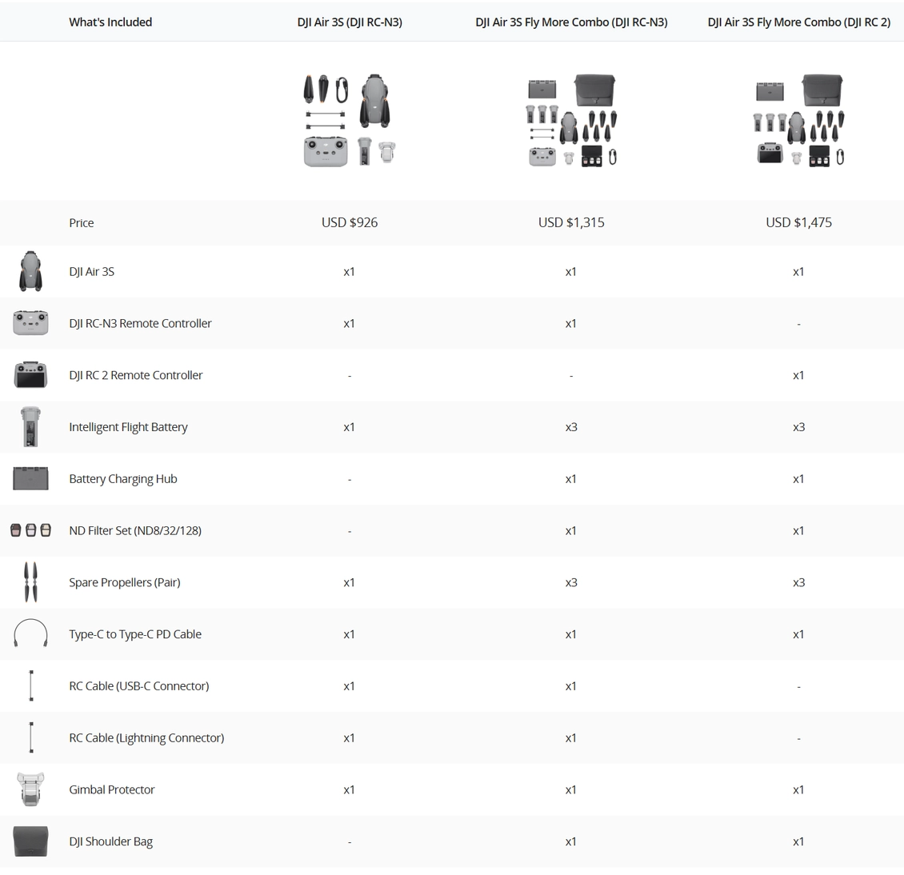
Task: Click the DJI RC-N3 Remote Controller icon
Action: (x=30, y=323)
